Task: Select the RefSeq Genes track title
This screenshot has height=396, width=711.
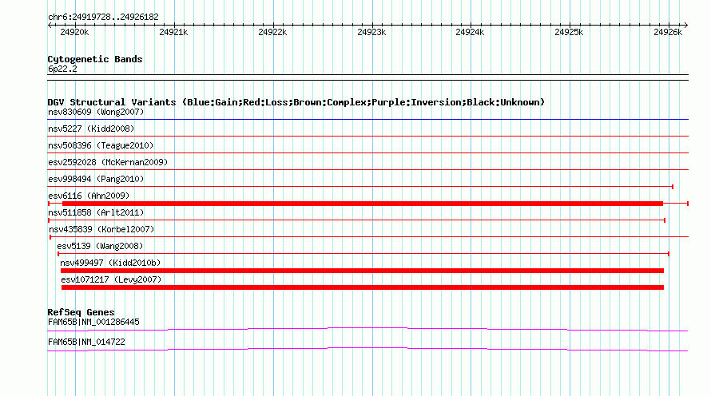Action: coord(81,312)
